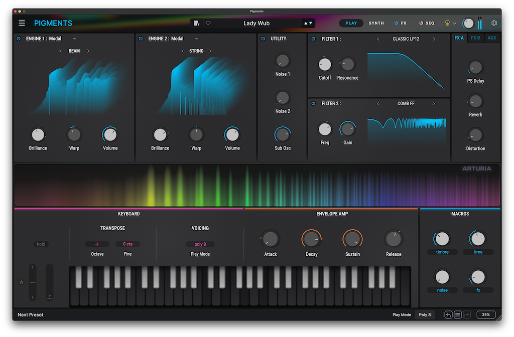Click the PIGMENTS logo
Viewport: 514px width, 337px height.
(x=53, y=23)
